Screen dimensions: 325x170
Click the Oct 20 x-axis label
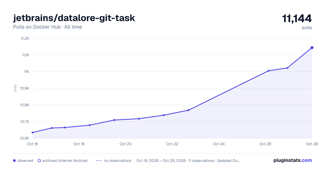coord(126,144)
